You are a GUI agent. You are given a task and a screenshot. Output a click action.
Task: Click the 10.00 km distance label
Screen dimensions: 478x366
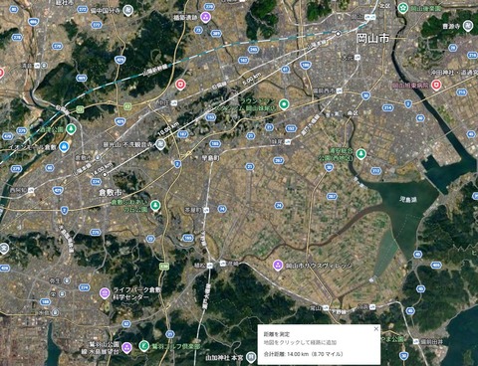[x=168, y=129]
